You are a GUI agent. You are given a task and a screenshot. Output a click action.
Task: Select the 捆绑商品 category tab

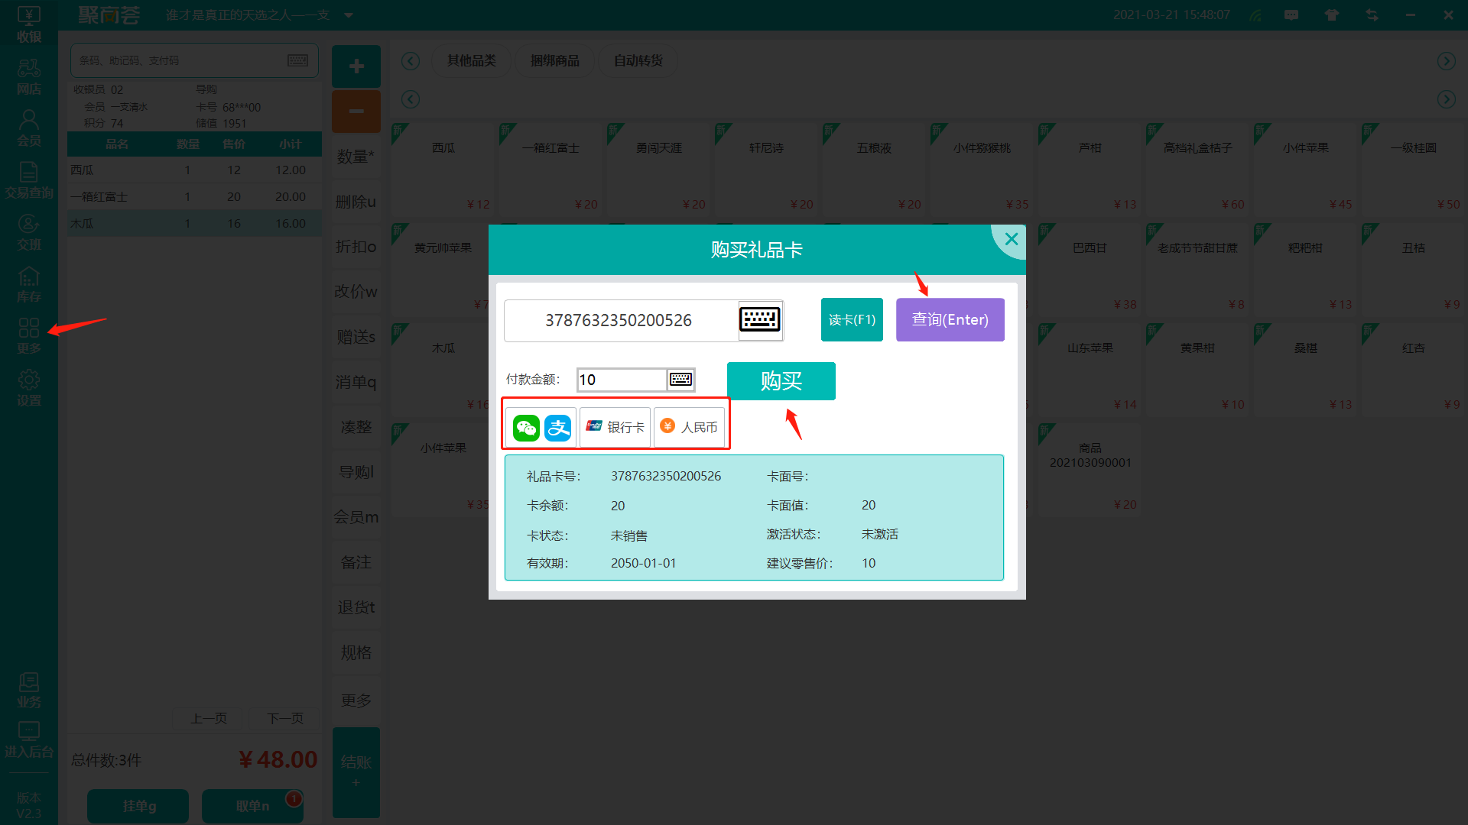click(x=555, y=60)
